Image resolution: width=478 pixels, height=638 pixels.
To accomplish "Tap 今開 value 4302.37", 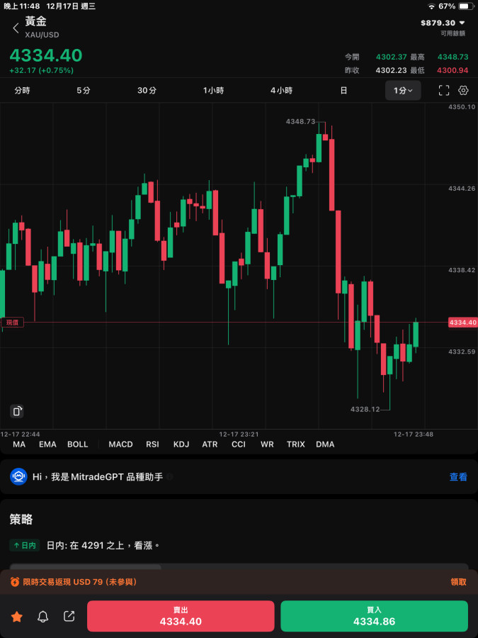I will click(392, 57).
